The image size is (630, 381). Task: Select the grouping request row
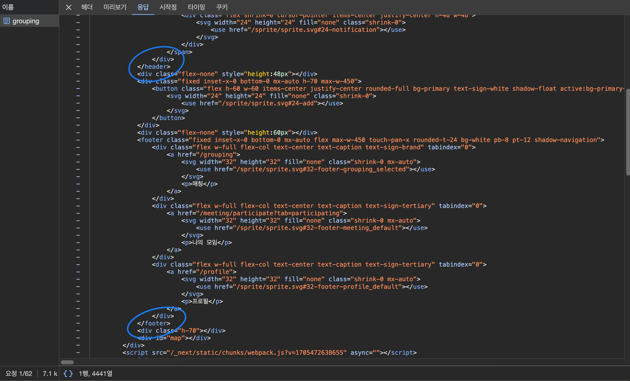tap(29, 21)
